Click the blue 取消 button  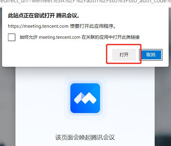click(x=151, y=55)
